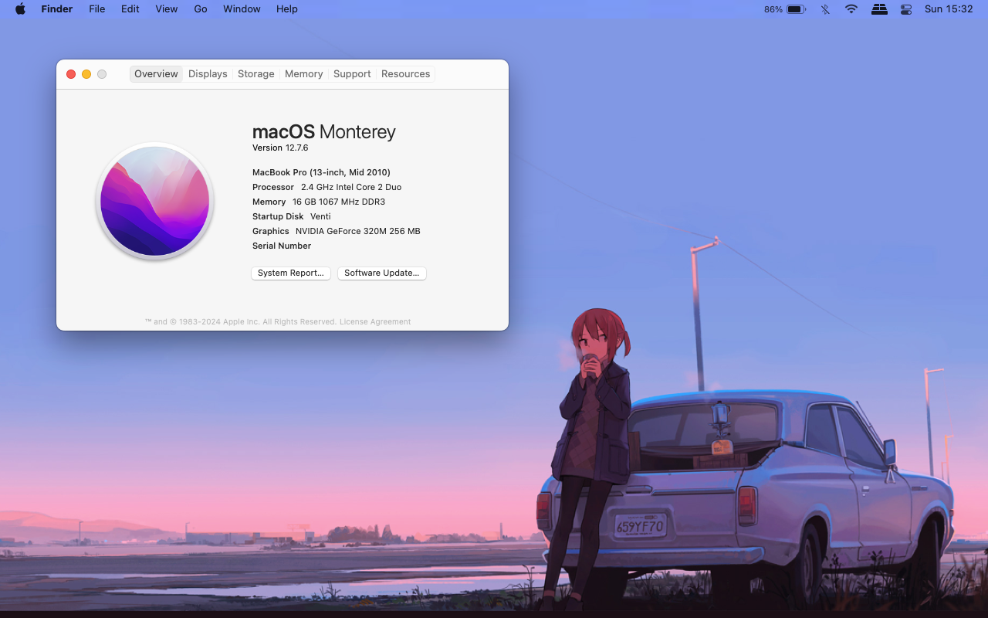Click the Software Update... button
The width and height of the screenshot is (988, 618).
[x=382, y=273]
